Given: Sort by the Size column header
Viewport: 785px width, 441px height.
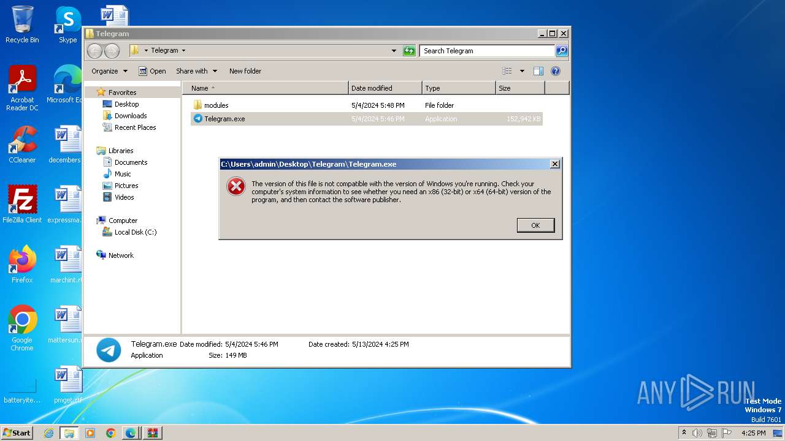Looking at the screenshot, I should coord(520,88).
